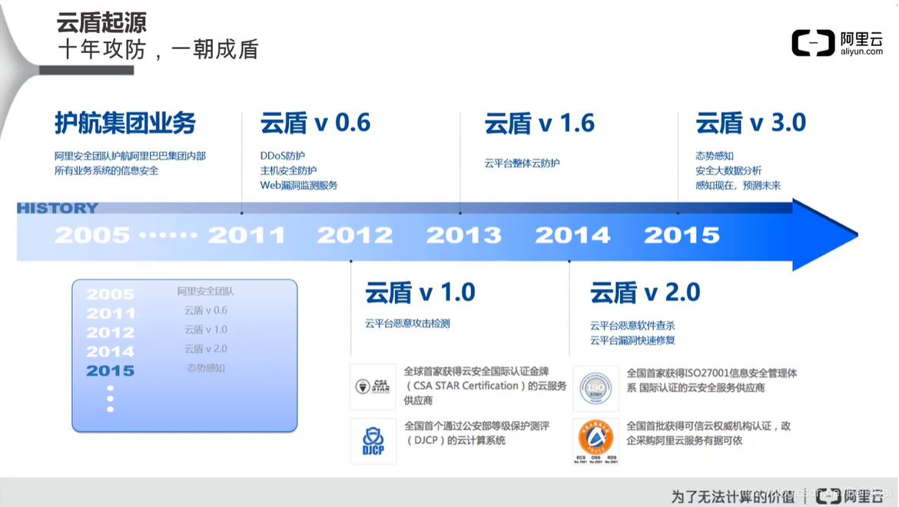This screenshot has width=899, height=507.
Task: Click the 2012 entry in the summary box
Action: point(110,333)
